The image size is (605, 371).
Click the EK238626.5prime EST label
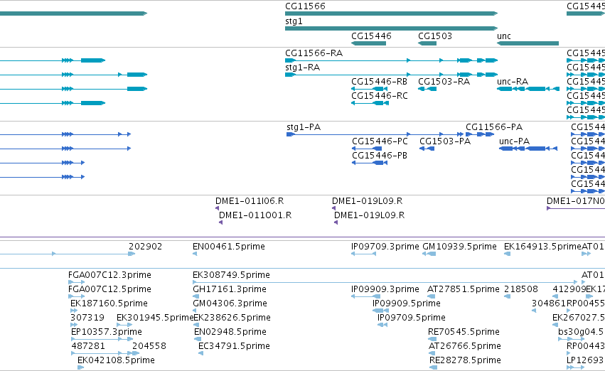pyautogui.click(x=232, y=318)
